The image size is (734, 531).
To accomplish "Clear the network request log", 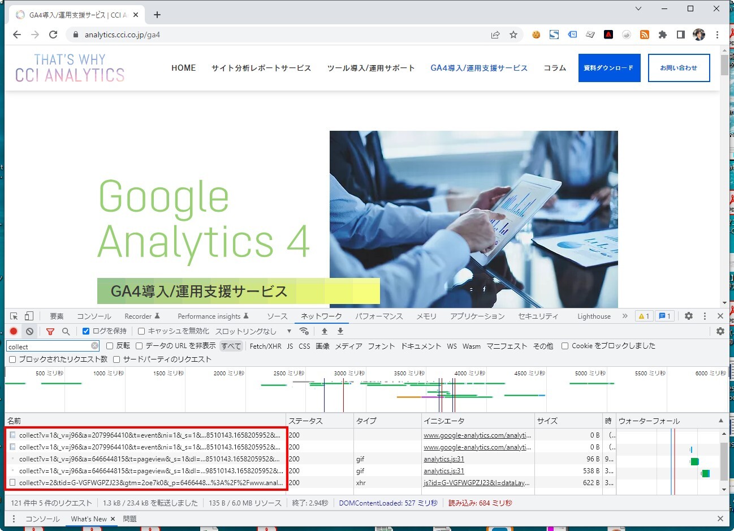I will (29, 331).
